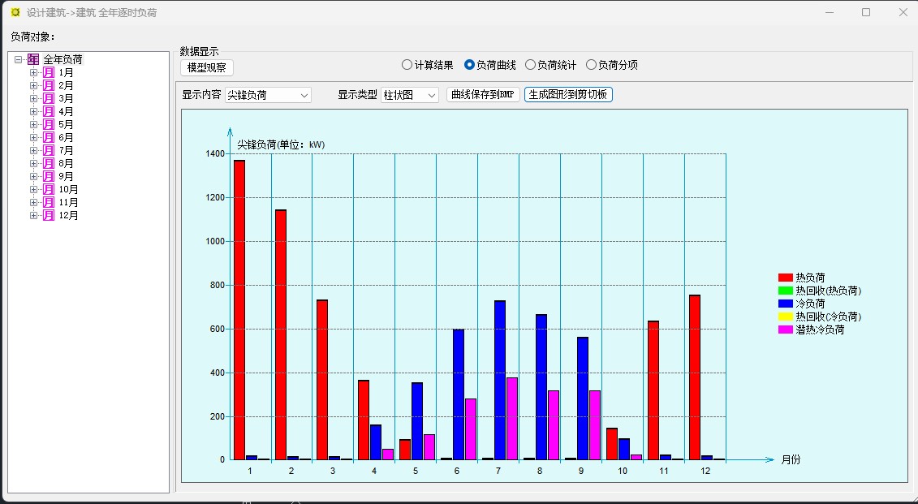
Task: Select the 6月 tree label
Action: [67, 137]
